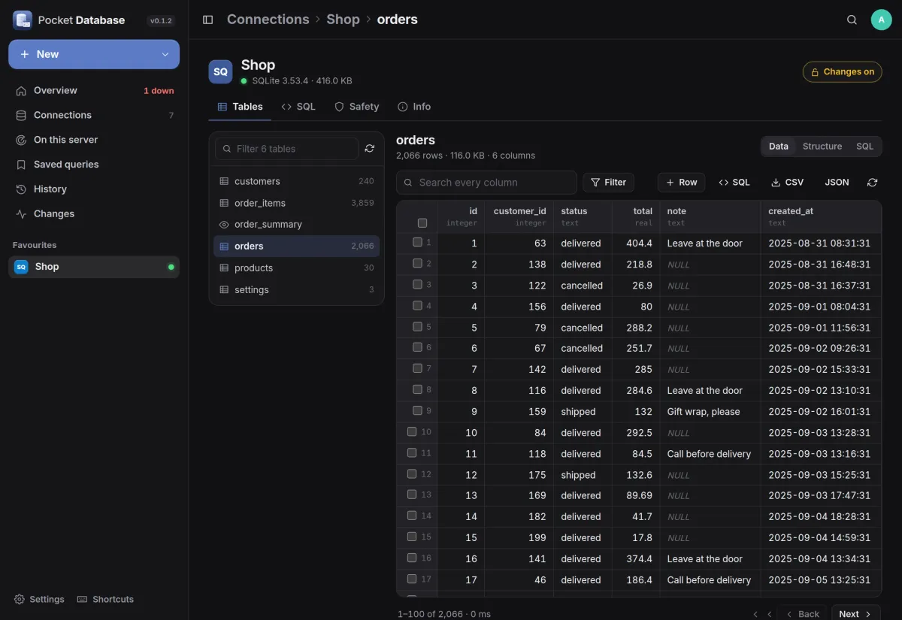Open Settings at the bottom left
902x620 pixels.
39,600
